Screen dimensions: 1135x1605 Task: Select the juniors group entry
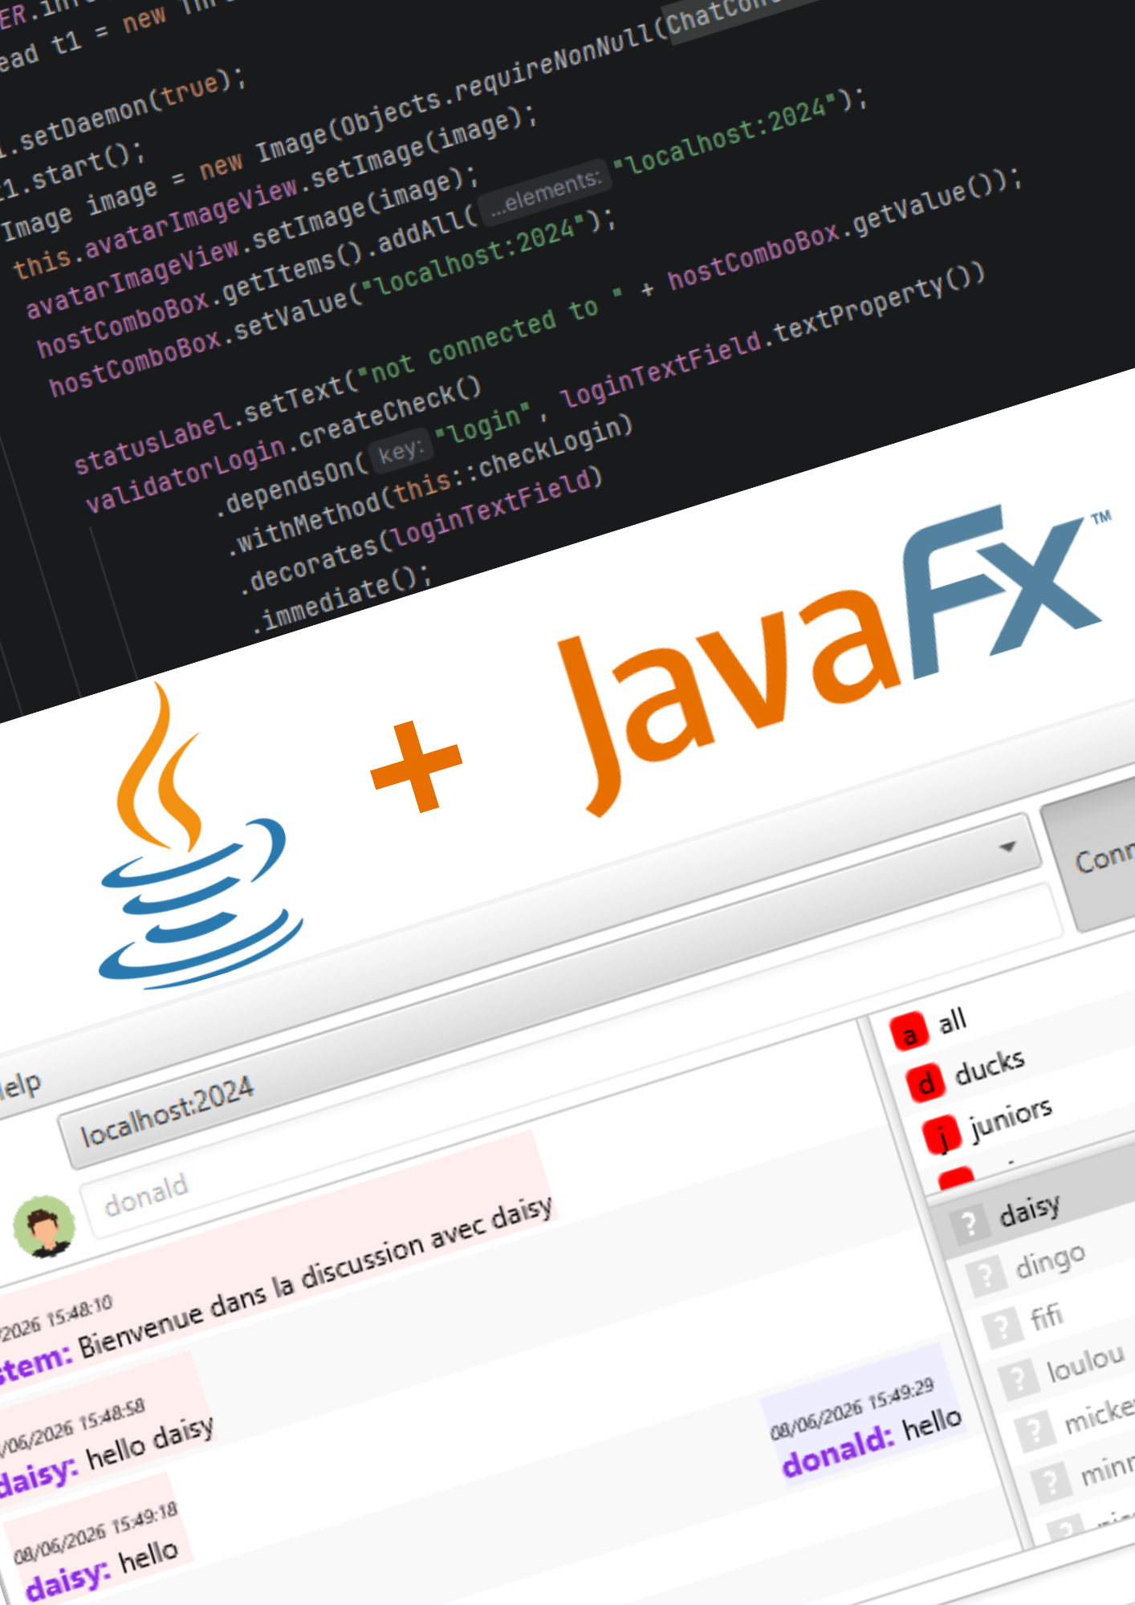click(1011, 1118)
